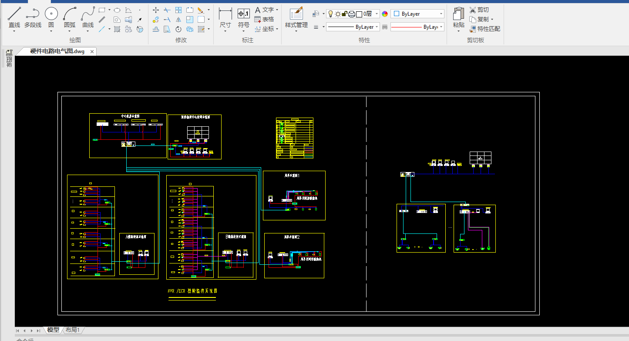Toggle the layer freeze sun icon

tap(338, 14)
